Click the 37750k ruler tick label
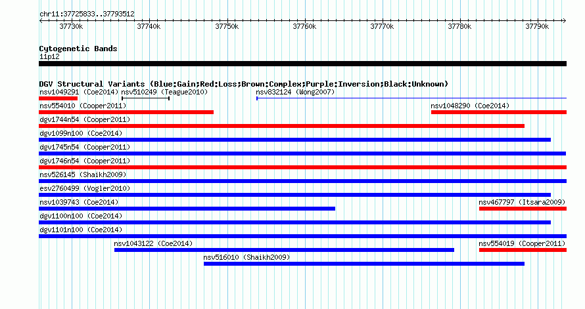This screenshot has height=309, width=585. 227,26
